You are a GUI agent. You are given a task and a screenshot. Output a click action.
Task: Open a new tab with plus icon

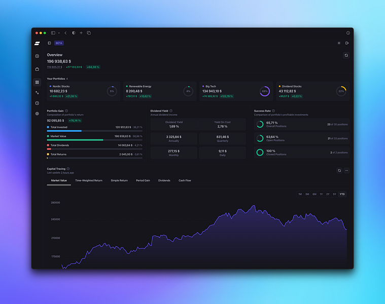pos(81,33)
